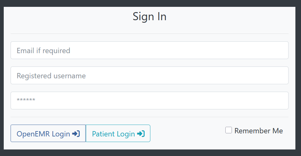Click the Email if required placeholder text
Image resolution: width=301 pixels, height=156 pixels.
point(43,51)
